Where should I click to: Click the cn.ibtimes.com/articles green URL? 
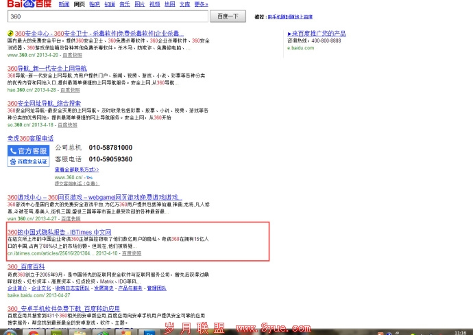62,253
